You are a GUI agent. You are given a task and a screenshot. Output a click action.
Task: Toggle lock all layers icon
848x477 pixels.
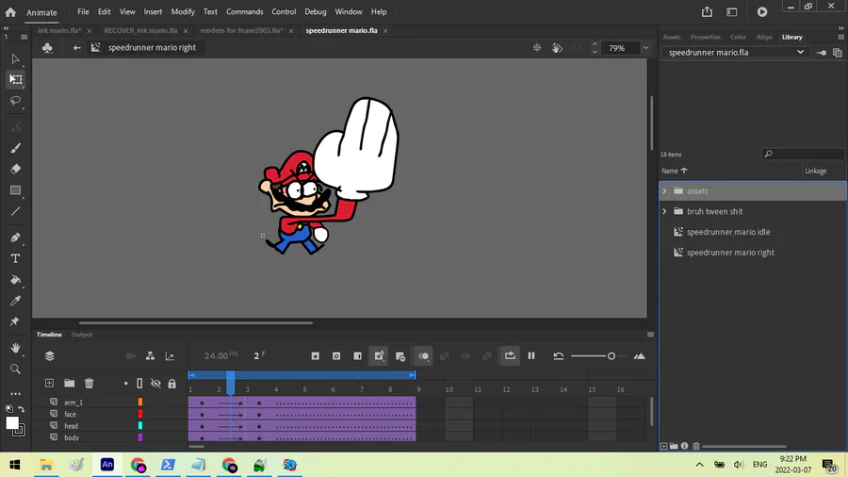pyautogui.click(x=172, y=384)
